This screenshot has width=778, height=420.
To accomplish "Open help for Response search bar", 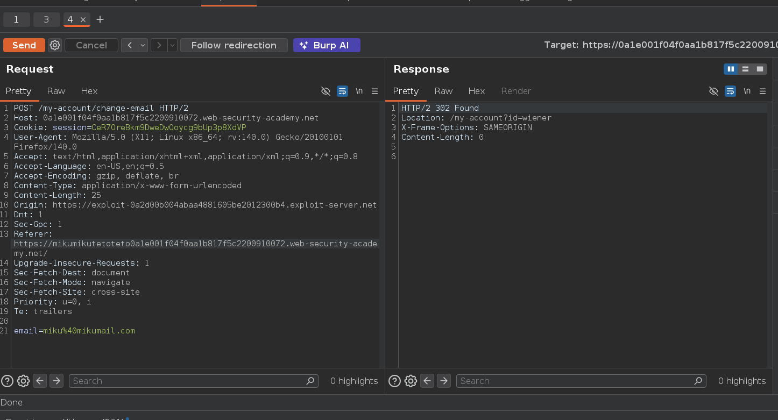I will [394, 381].
